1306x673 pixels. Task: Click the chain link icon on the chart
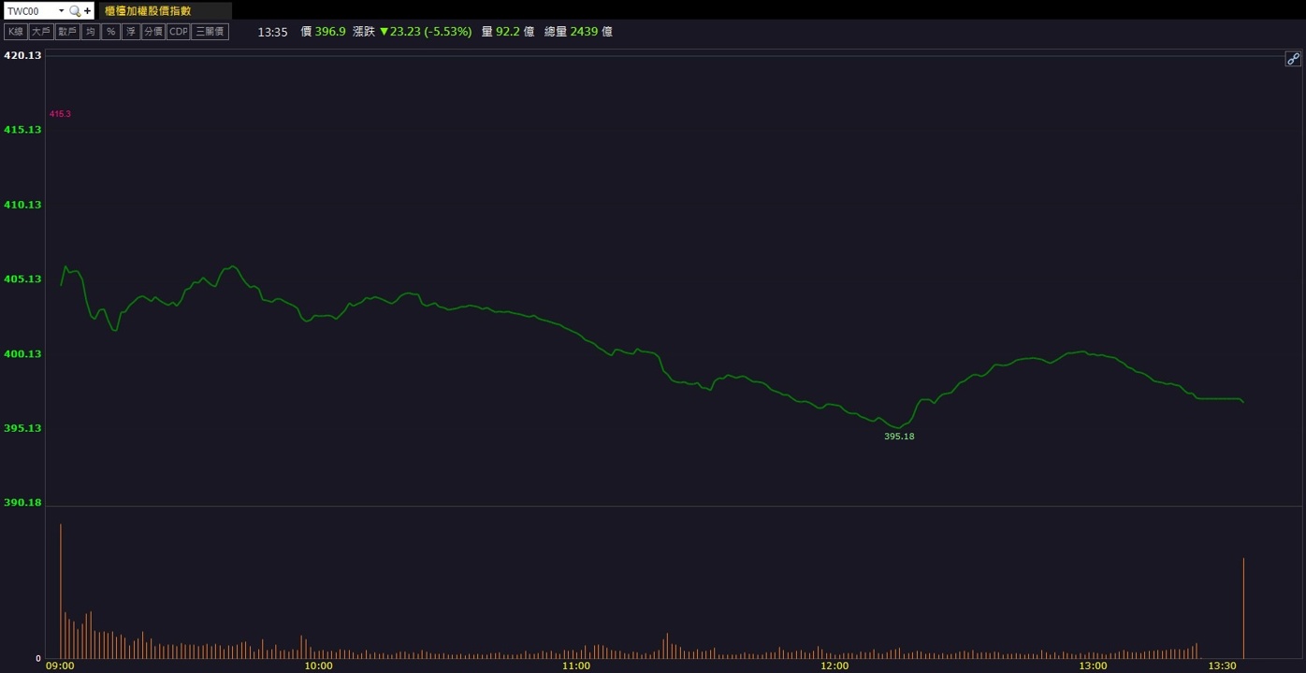point(1293,59)
